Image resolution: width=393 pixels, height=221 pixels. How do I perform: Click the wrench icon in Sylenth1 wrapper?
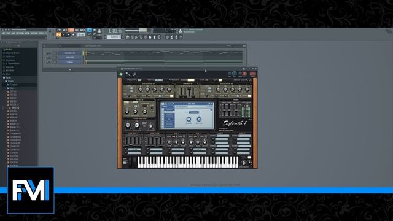(x=134, y=74)
